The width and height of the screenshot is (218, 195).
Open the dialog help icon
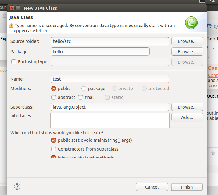[17, 186]
